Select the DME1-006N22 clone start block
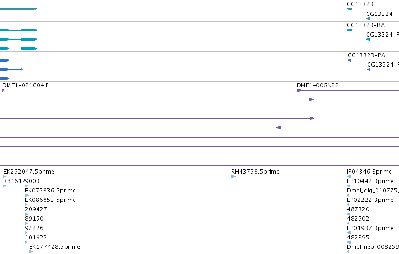This screenshot has height=254, width=399. click(x=299, y=90)
